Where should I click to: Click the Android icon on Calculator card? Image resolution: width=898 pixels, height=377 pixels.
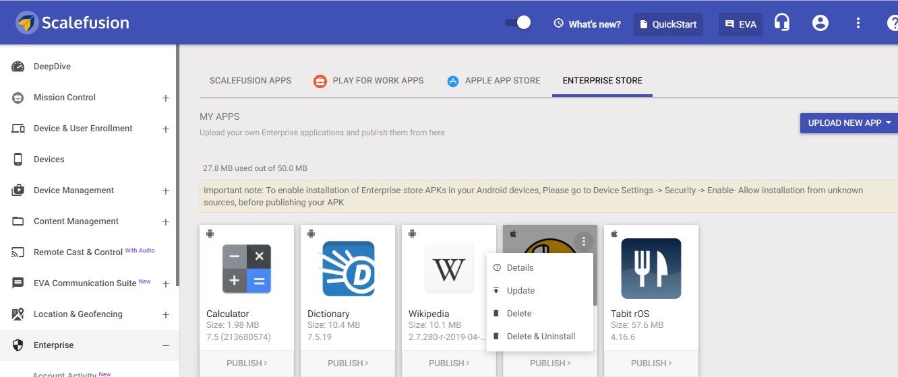click(x=210, y=234)
